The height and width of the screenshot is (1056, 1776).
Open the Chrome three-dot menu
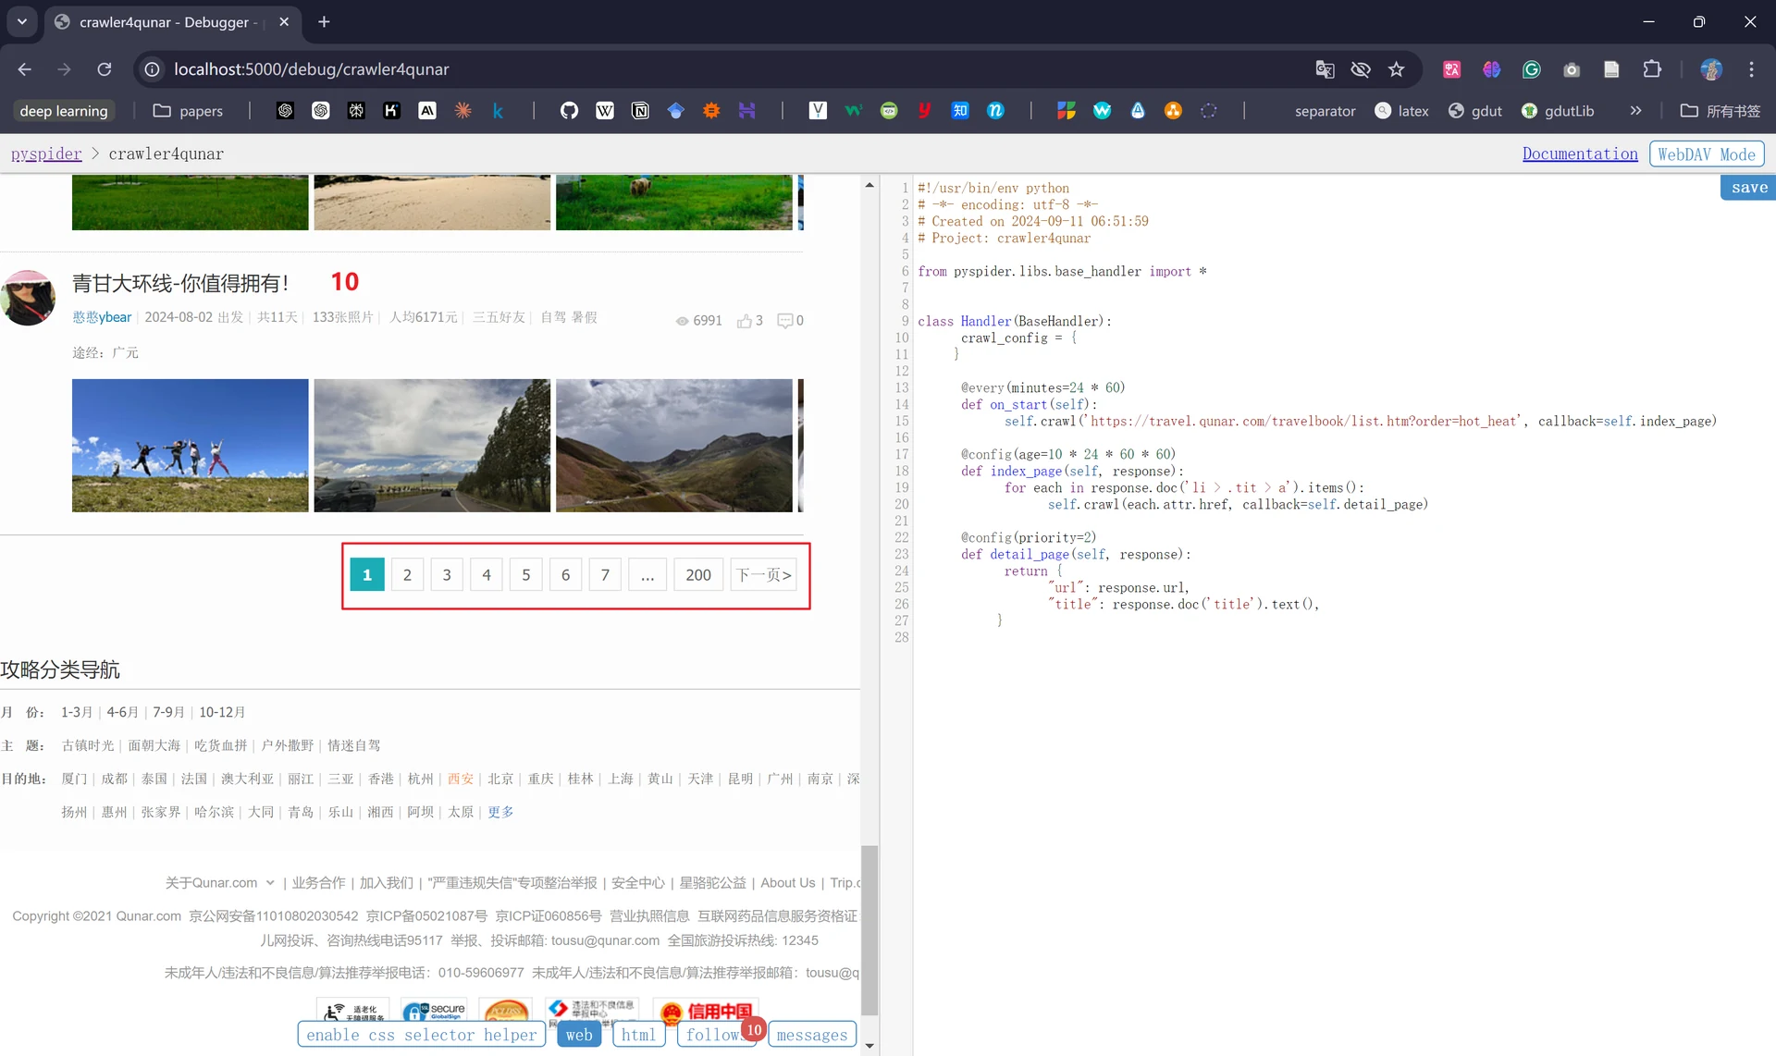pyautogui.click(x=1751, y=69)
